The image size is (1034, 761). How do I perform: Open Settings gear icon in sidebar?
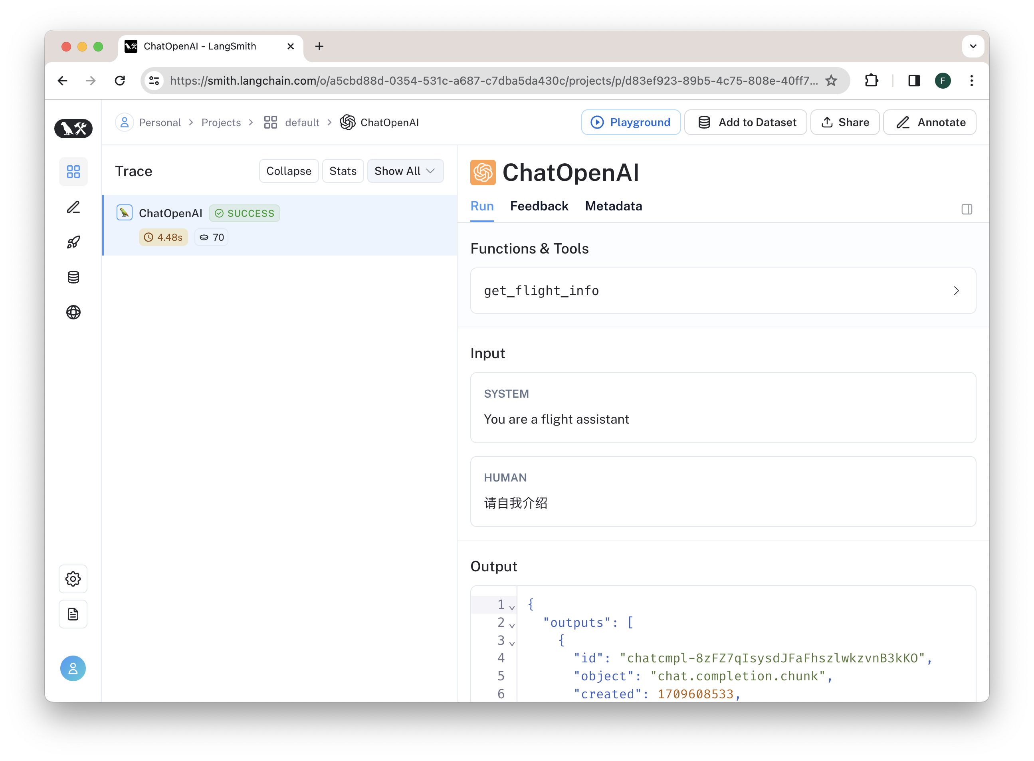(73, 579)
